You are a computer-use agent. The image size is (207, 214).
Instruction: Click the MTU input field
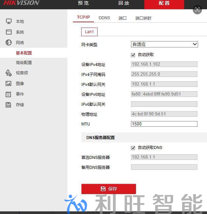tap(164, 124)
